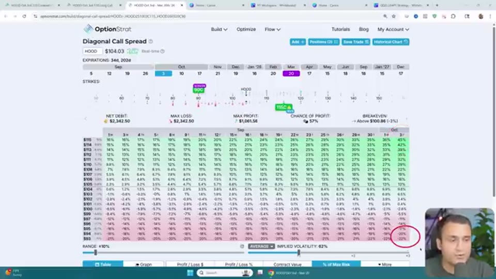Click the Windows taskbar Search box

tap(225, 273)
